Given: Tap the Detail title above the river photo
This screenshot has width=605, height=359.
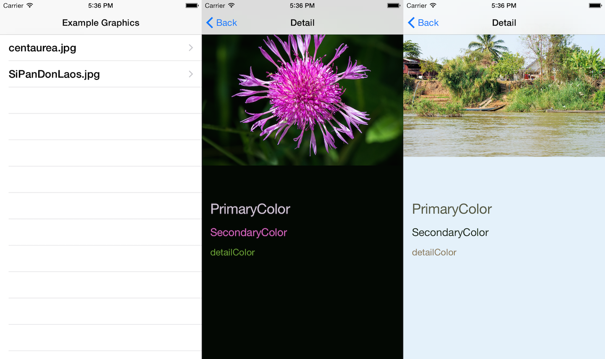Looking at the screenshot, I should [x=504, y=23].
